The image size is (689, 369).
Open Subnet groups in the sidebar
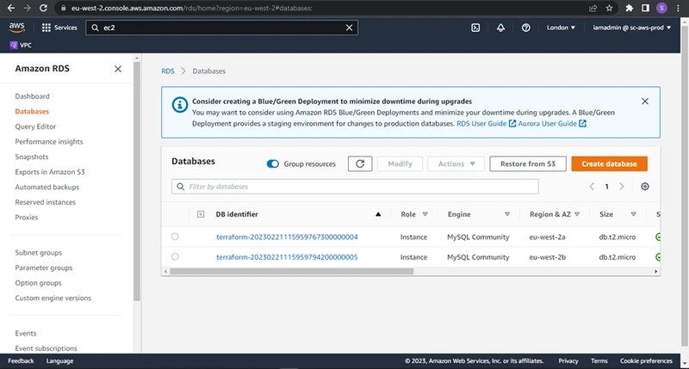point(38,253)
